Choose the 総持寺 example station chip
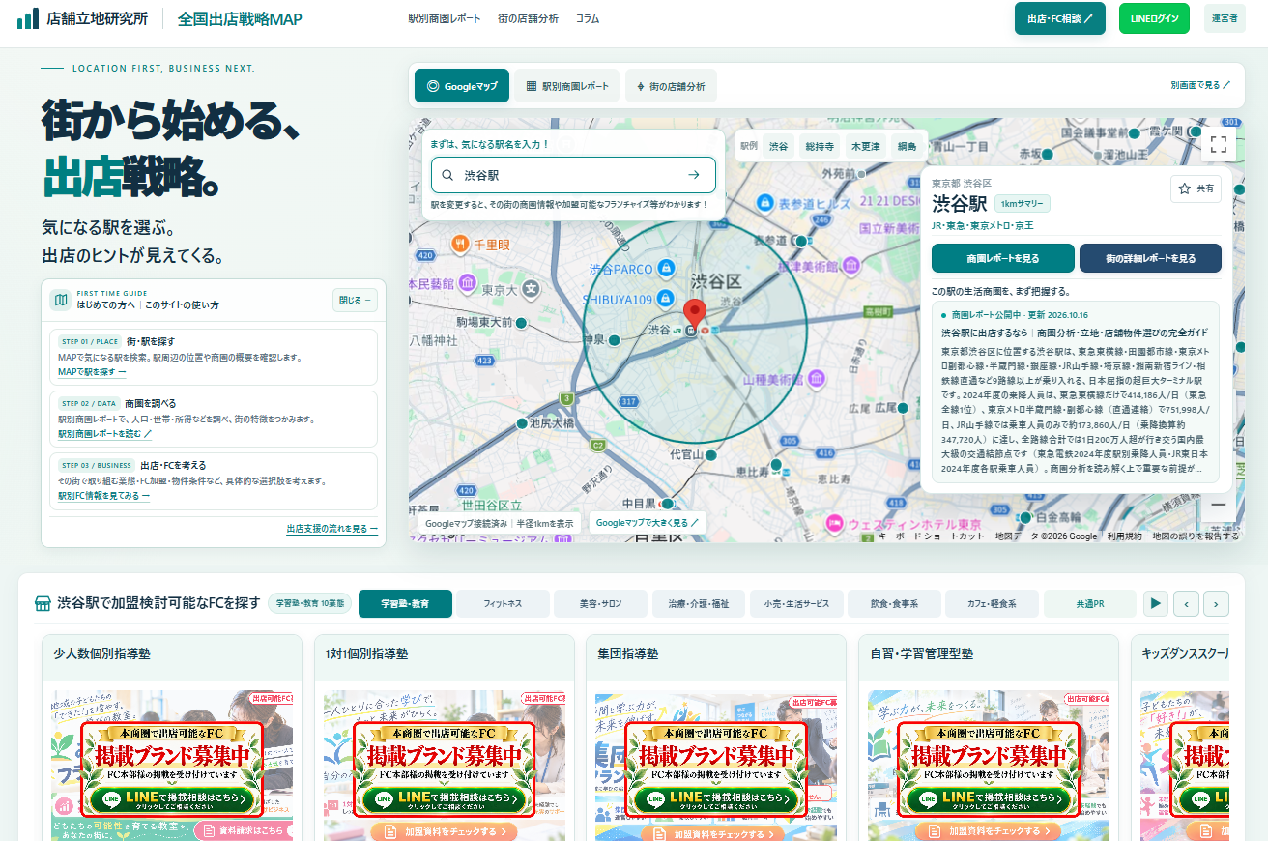This screenshot has width=1268, height=841. click(820, 146)
